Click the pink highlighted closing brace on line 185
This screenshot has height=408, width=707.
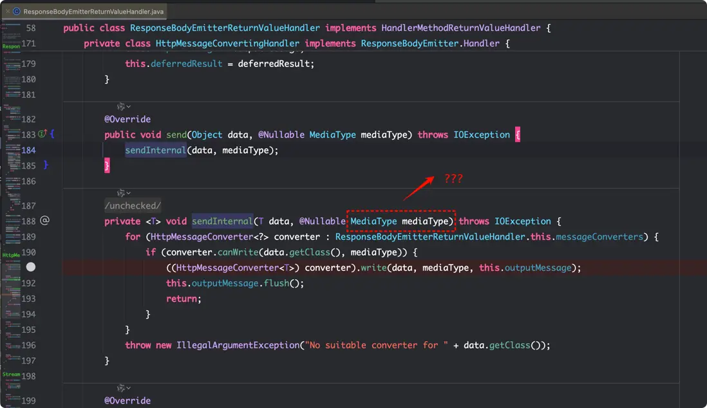107,165
